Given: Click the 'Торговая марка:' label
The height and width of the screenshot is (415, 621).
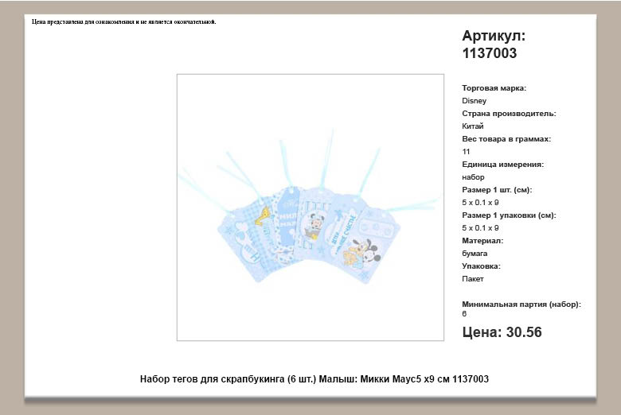Looking at the screenshot, I should (494, 88).
